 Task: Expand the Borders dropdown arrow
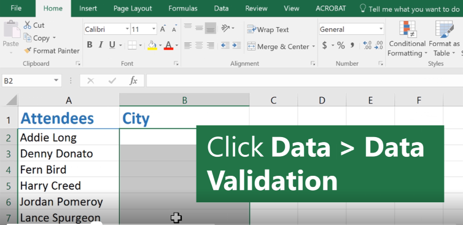[140, 45]
